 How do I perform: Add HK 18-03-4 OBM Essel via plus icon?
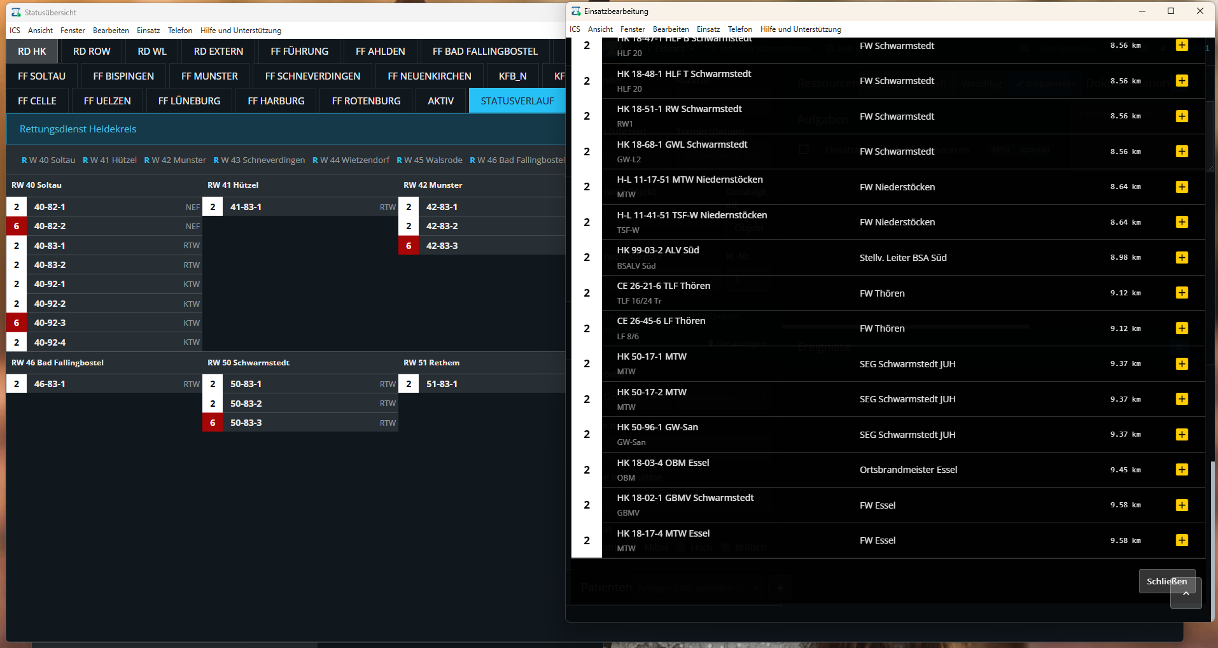(1182, 470)
